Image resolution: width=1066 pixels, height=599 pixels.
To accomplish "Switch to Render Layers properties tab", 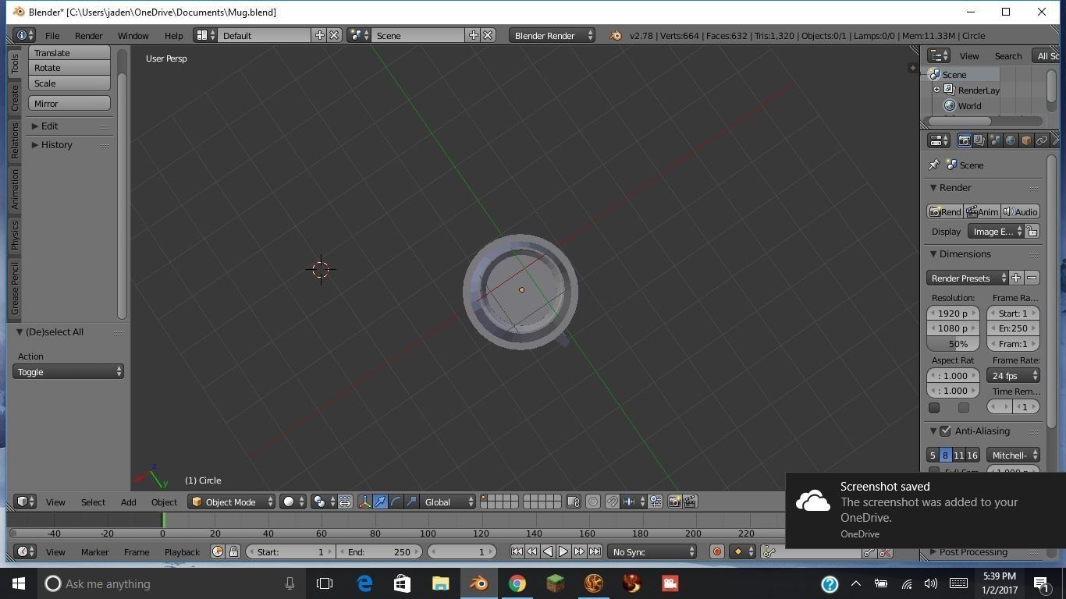I will point(979,140).
